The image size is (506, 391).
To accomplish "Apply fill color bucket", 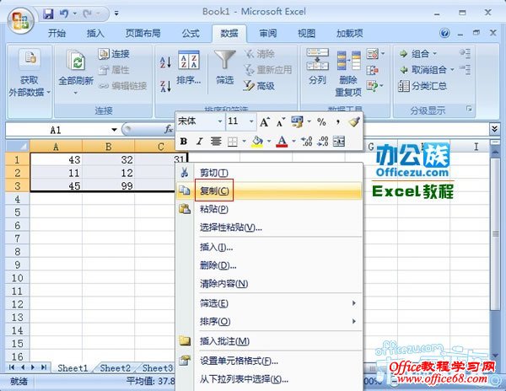I will point(257,142).
